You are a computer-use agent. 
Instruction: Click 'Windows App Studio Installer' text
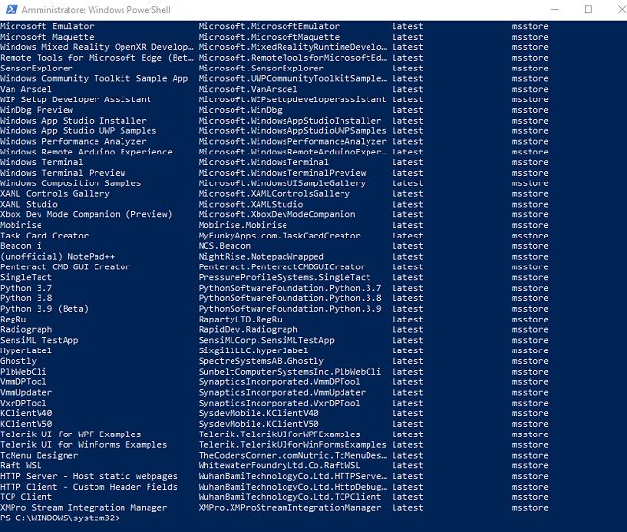click(x=73, y=120)
